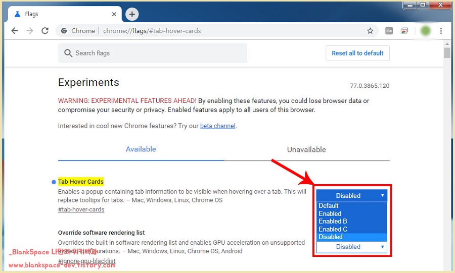Click Reset all to default button

(357, 53)
